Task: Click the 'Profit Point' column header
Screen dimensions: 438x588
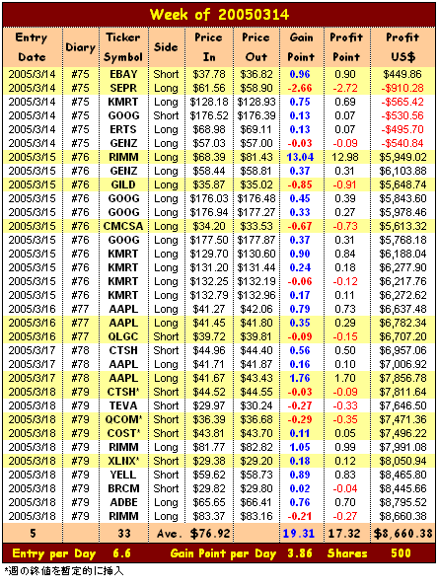Action: coord(346,47)
